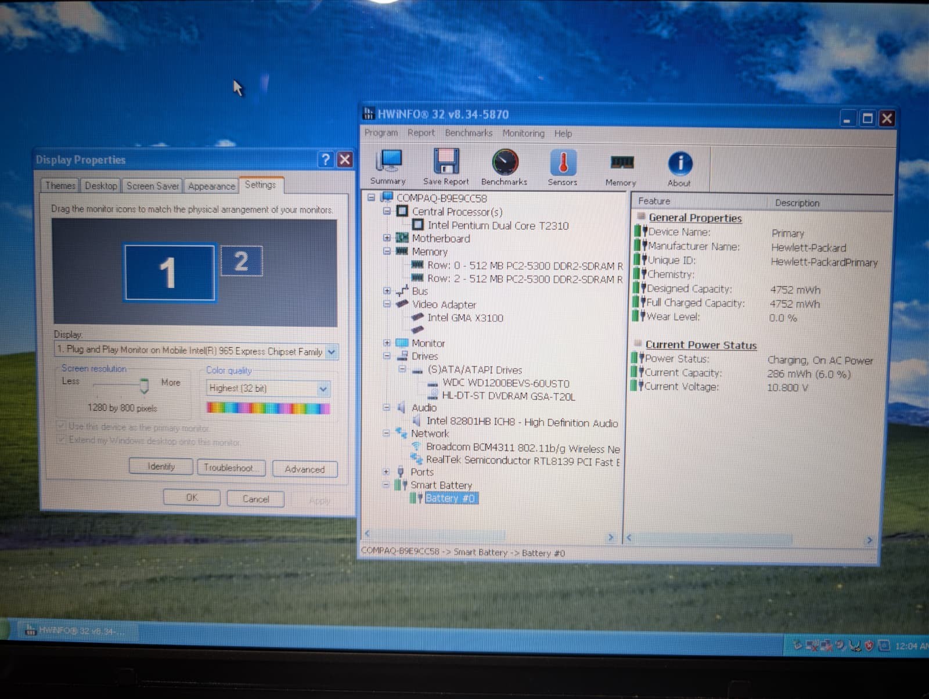Open the Benchmarks gauge icon
This screenshot has width=929, height=699.
pos(505,167)
